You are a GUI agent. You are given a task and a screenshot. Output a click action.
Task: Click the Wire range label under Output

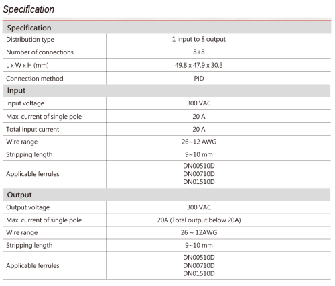(22, 232)
